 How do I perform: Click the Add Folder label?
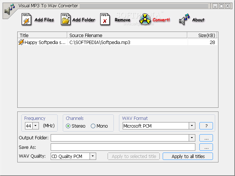[84, 20]
